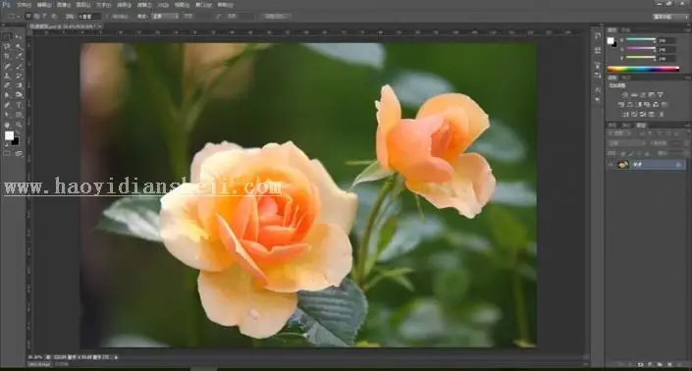Add a Levels adjustment

634,95
